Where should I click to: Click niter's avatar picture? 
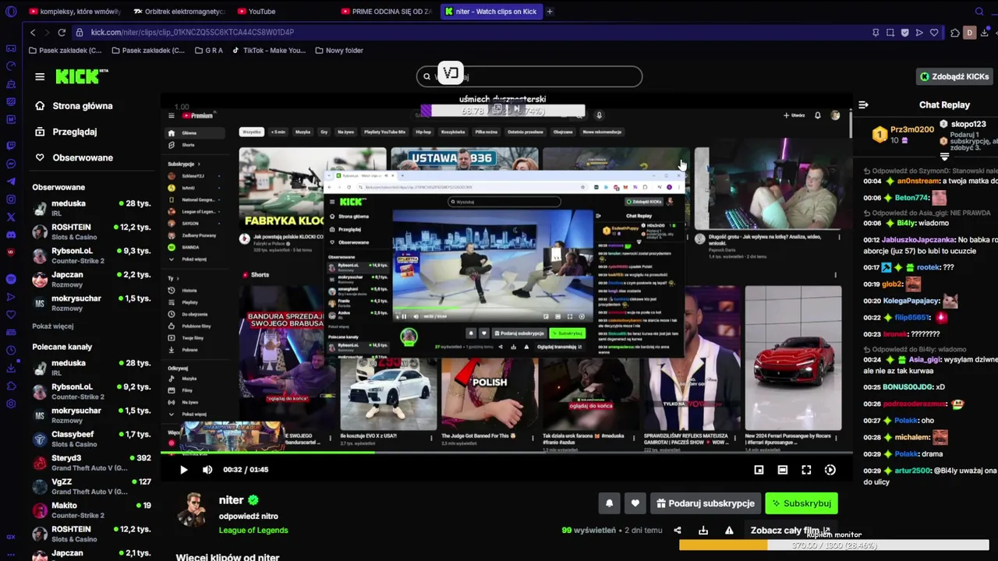click(x=192, y=510)
